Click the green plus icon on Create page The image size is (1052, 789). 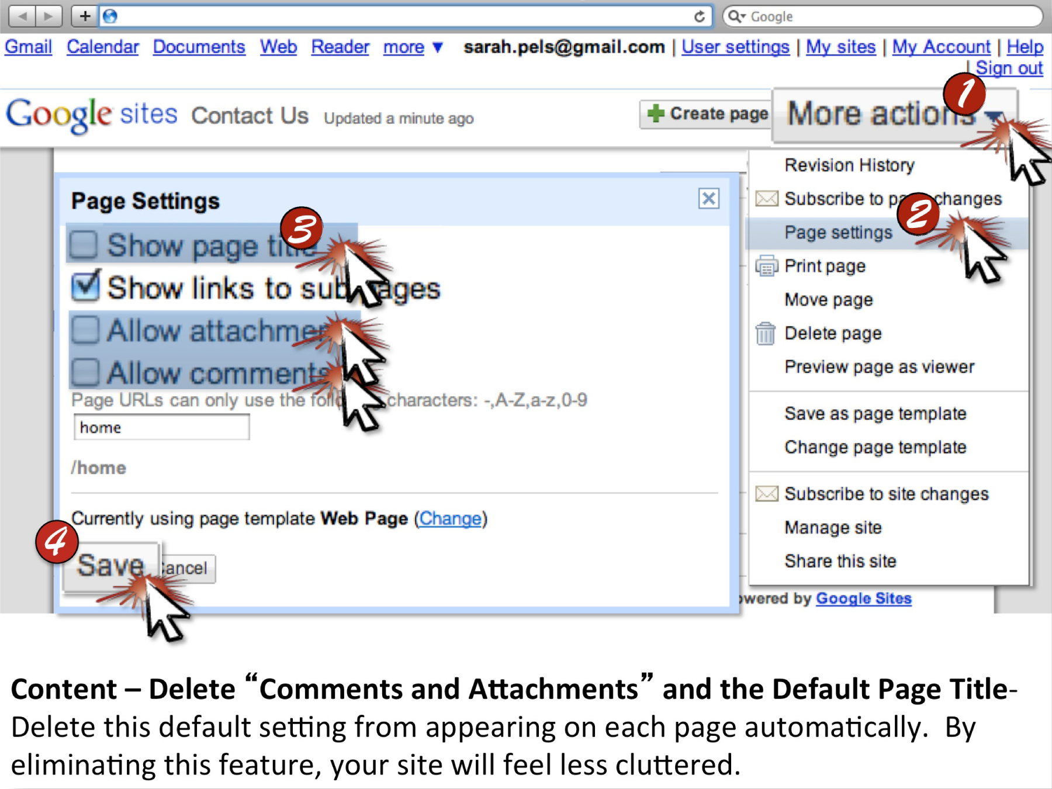656,113
